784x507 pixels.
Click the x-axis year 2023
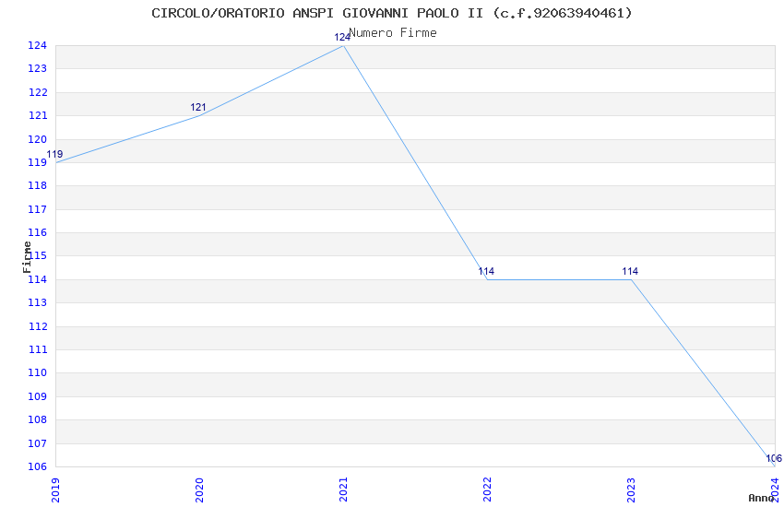click(x=632, y=490)
